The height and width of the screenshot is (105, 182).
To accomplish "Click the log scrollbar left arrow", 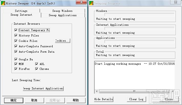I will pyautogui.click(x=97, y=91).
